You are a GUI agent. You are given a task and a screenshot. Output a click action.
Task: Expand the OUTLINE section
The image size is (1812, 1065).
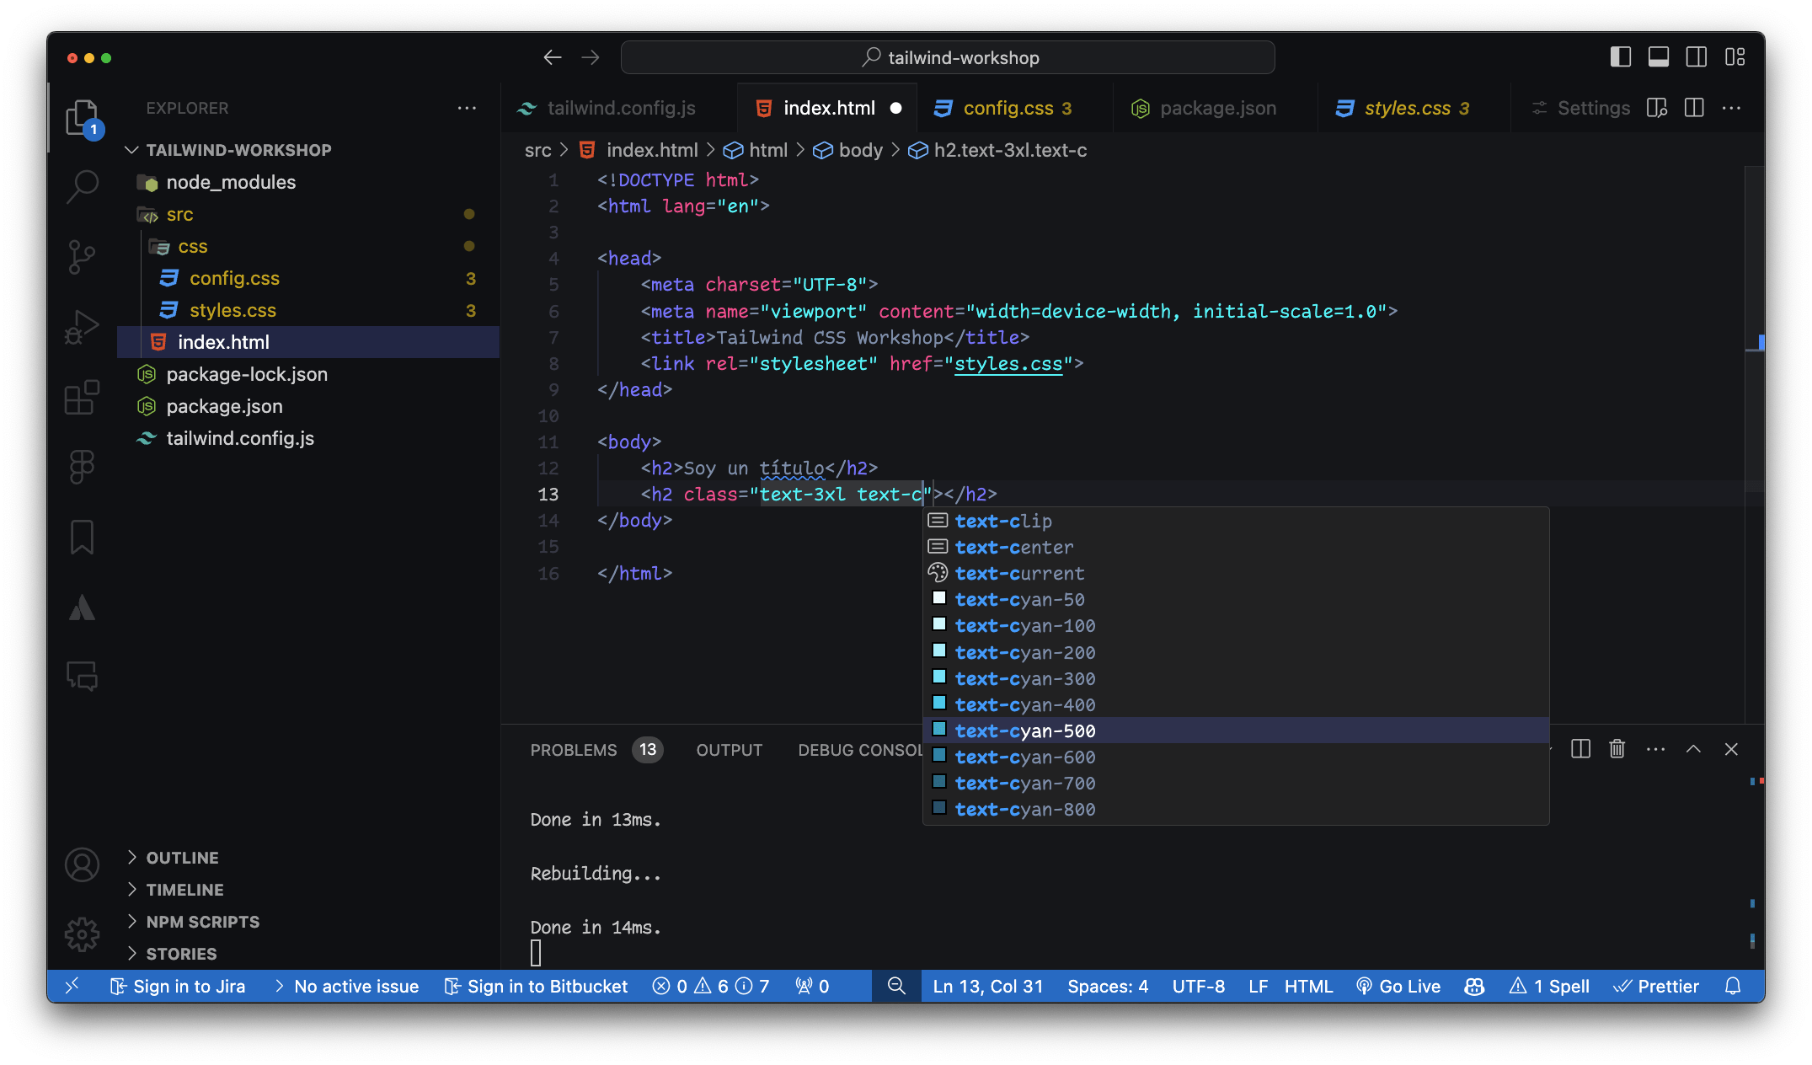[182, 858]
